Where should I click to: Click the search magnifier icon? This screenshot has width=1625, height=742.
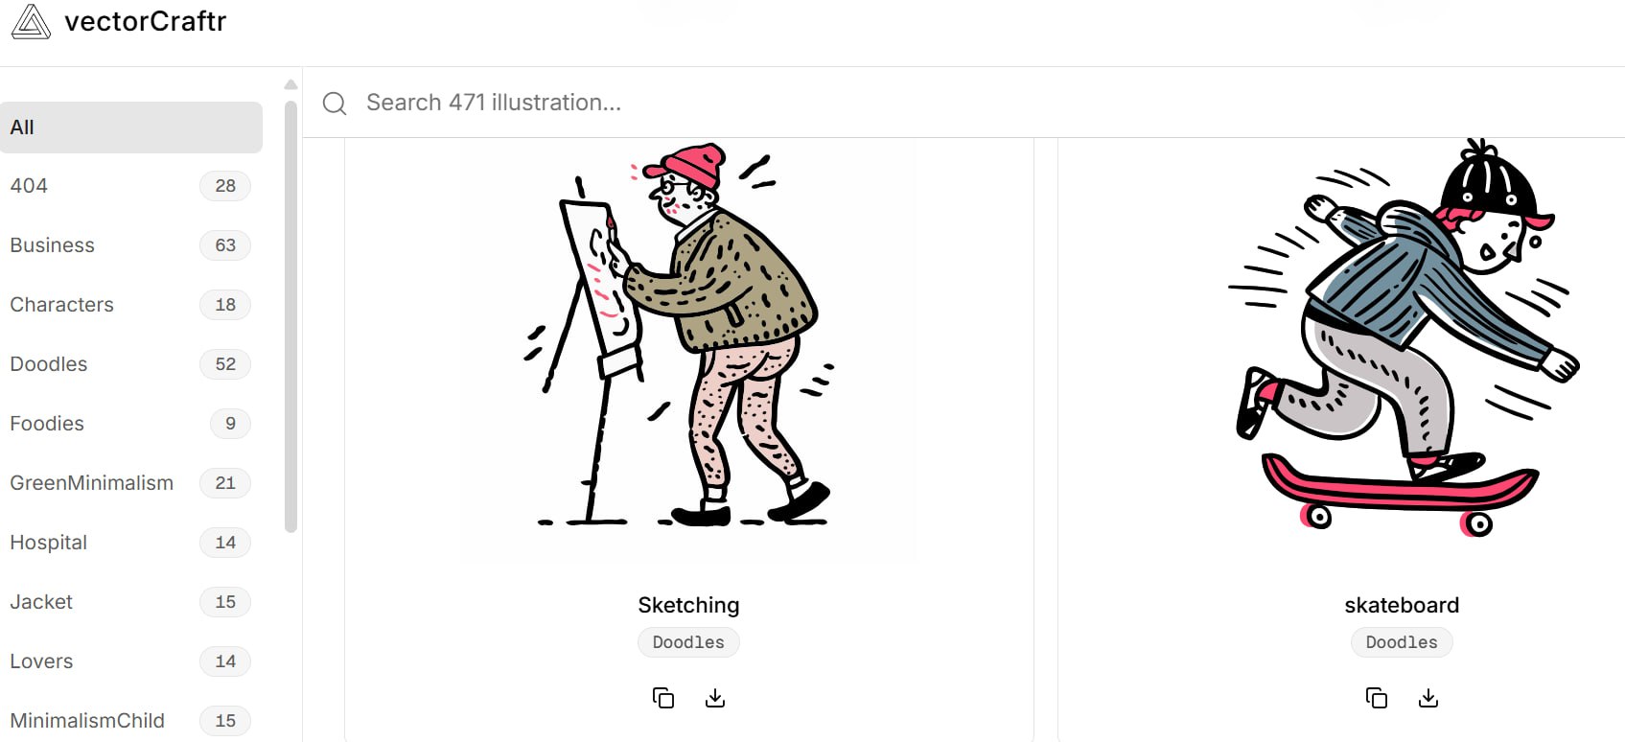point(335,104)
